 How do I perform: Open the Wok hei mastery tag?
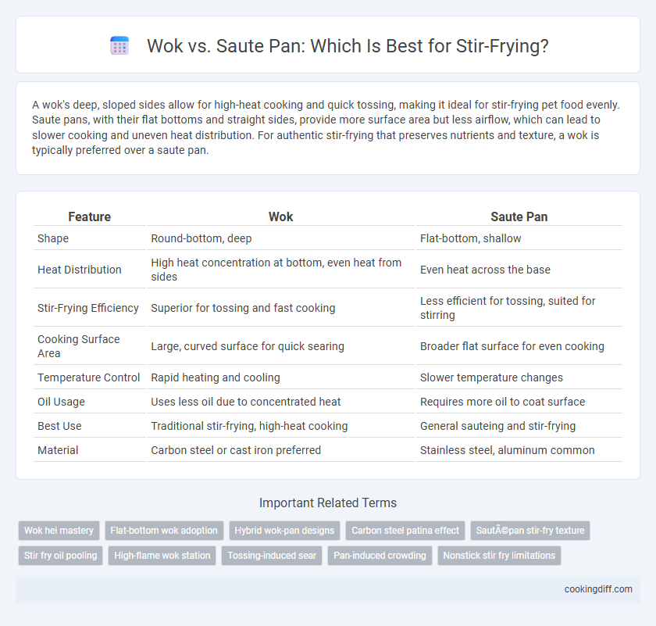(x=59, y=531)
